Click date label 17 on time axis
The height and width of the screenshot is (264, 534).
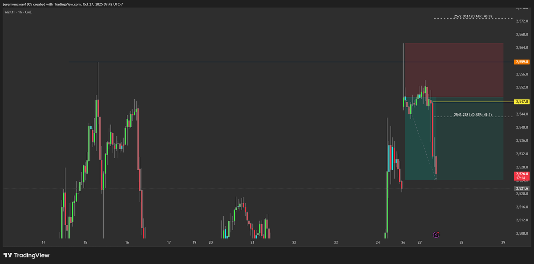point(169,243)
